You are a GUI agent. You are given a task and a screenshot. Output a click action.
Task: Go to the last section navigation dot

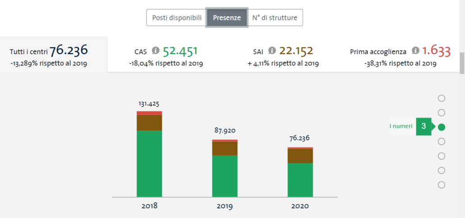(x=442, y=185)
